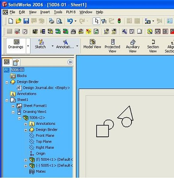This screenshot has width=174, height=178.
Task: Click the PLM padlock icon
Action: point(73,31)
